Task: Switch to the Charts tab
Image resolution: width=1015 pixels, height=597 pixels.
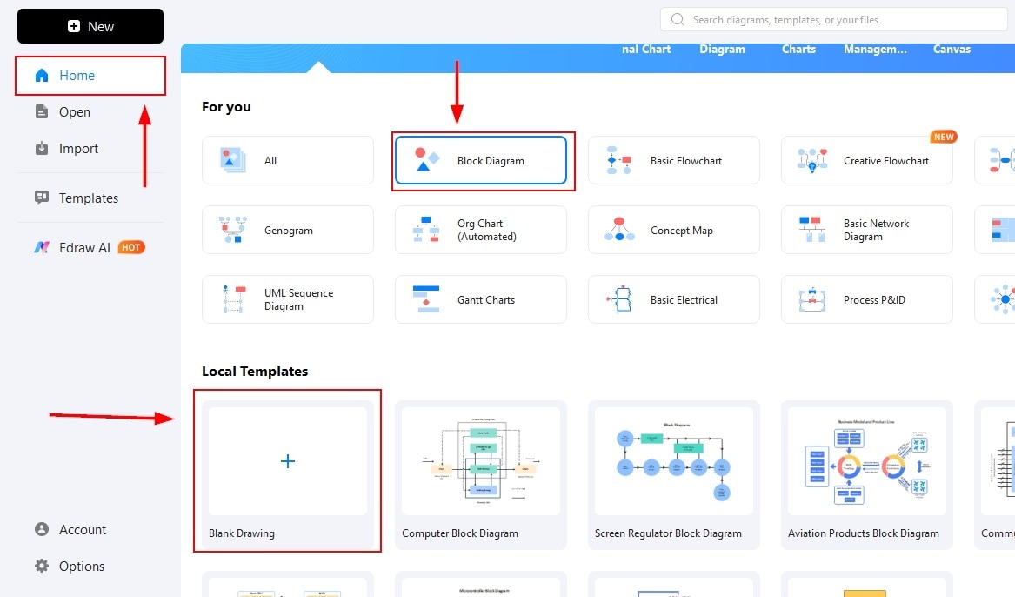Action: 798,49
